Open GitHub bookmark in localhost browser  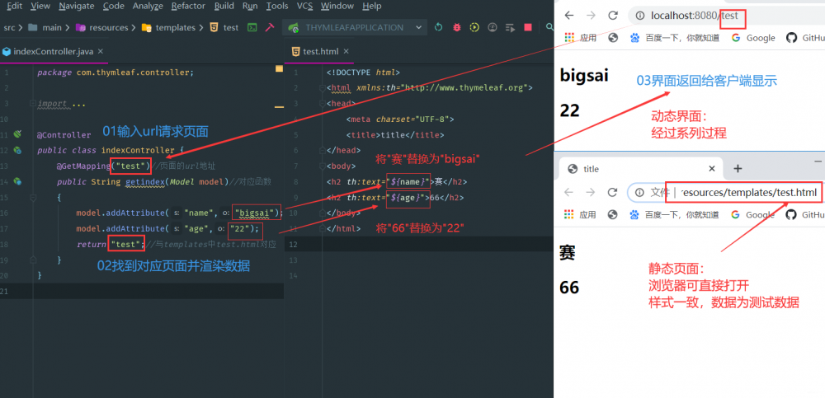(x=805, y=38)
